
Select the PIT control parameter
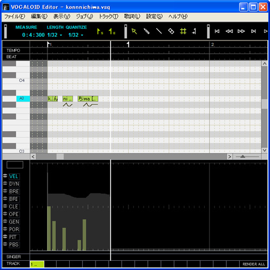[14, 237]
